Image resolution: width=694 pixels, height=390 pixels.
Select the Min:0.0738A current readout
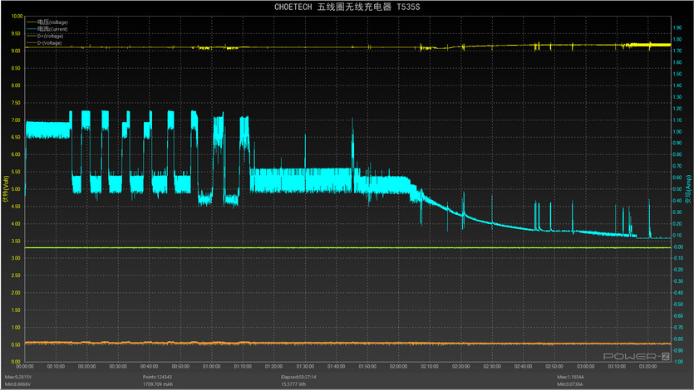(570, 384)
